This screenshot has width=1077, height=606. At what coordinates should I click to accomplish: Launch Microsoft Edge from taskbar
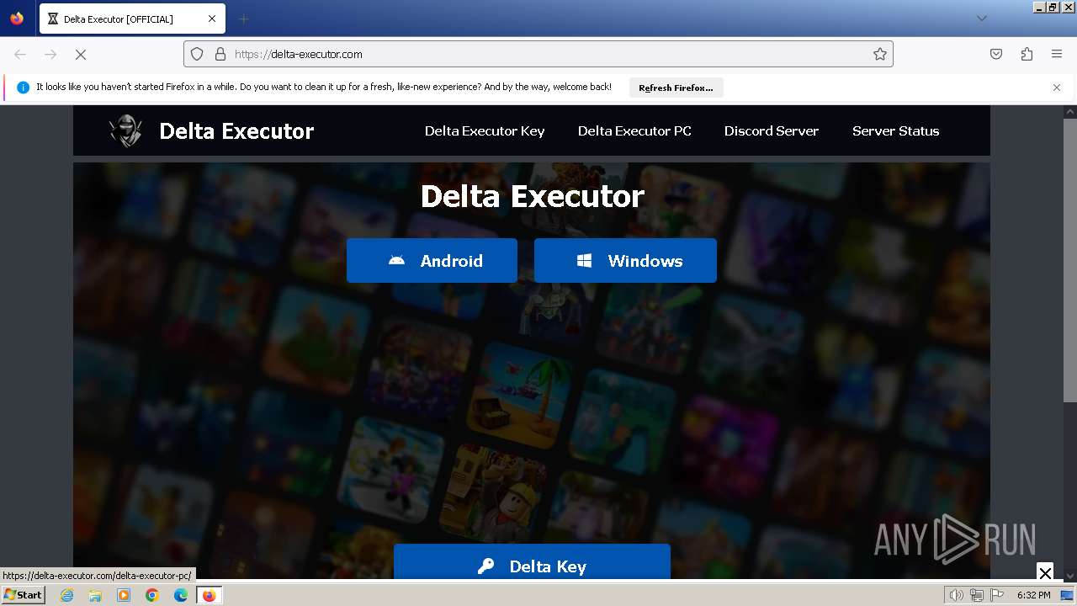[x=181, y=595]
